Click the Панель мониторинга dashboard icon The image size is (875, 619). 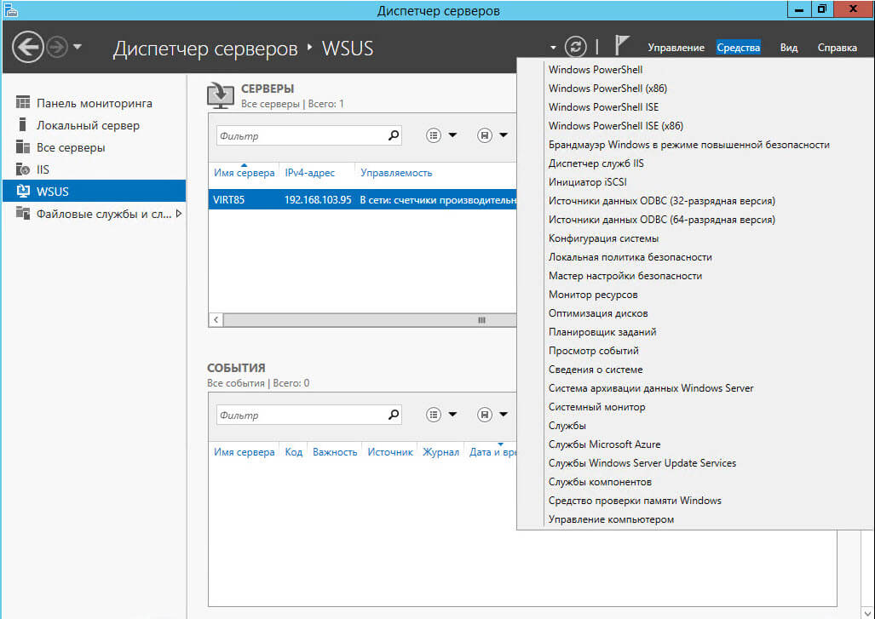point(23,102)
